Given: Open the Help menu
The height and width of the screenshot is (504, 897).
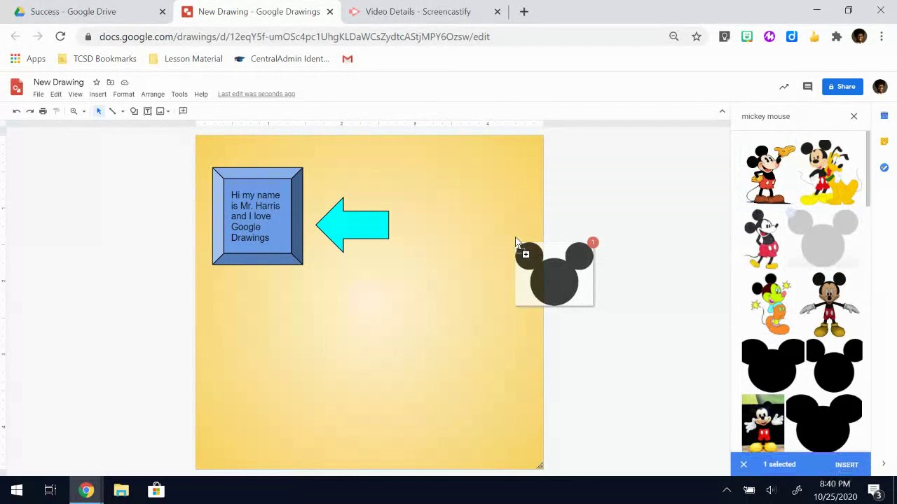Looking at the screenshot, I should (201, 94).
